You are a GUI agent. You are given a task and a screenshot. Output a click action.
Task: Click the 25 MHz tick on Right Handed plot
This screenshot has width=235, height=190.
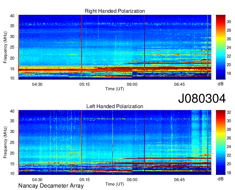point(12,47)
